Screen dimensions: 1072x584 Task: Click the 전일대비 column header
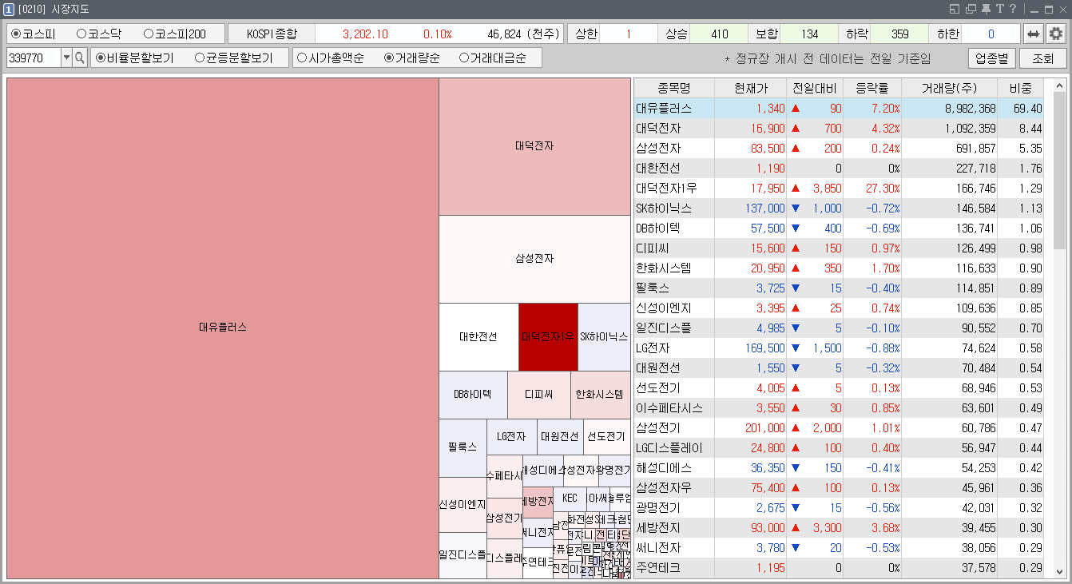pos(815,88)
